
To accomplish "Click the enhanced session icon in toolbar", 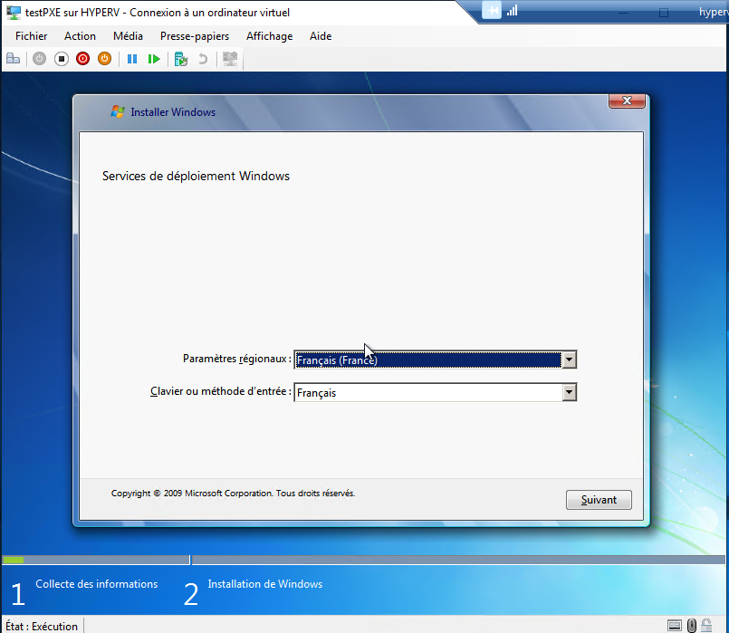I will [230, 59].
